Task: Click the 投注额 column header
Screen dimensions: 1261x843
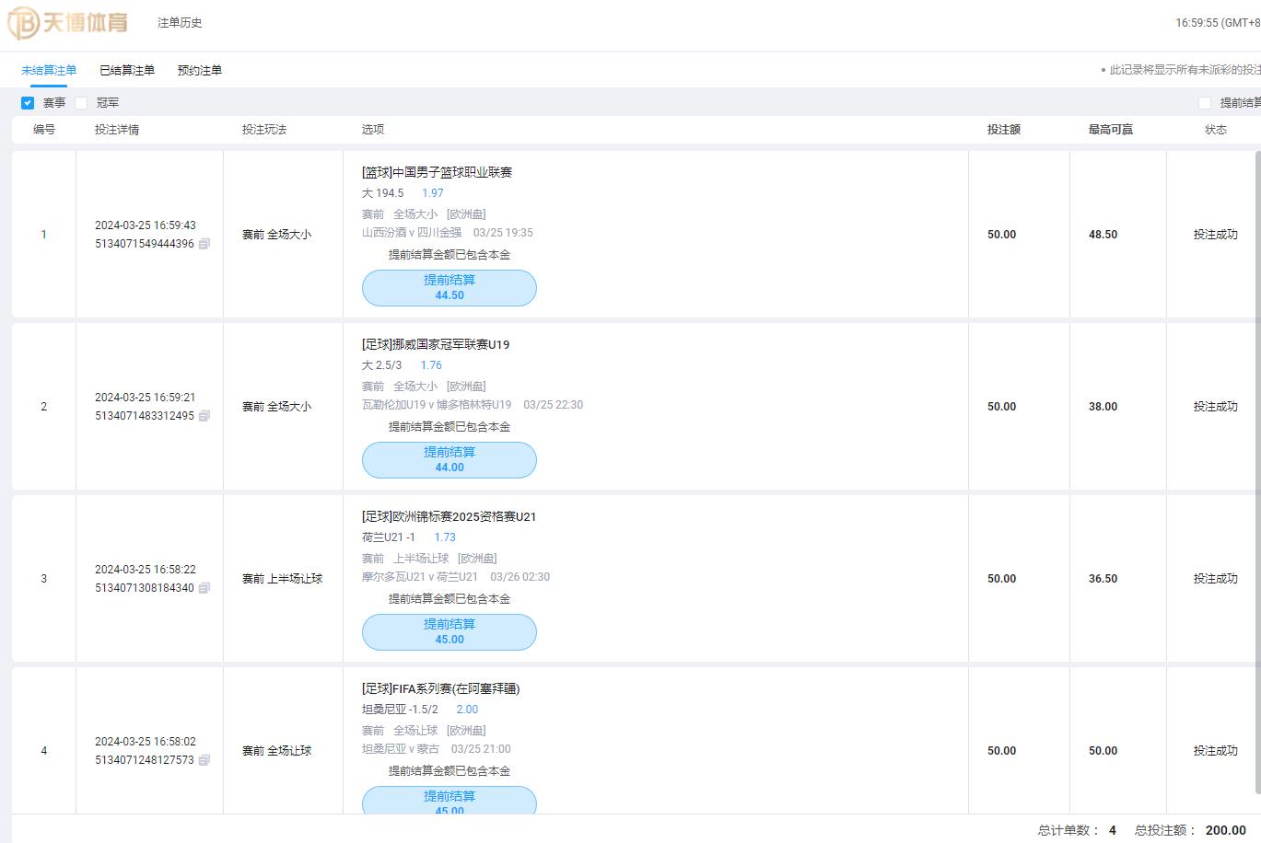Action: click(x=1004, y=130)
